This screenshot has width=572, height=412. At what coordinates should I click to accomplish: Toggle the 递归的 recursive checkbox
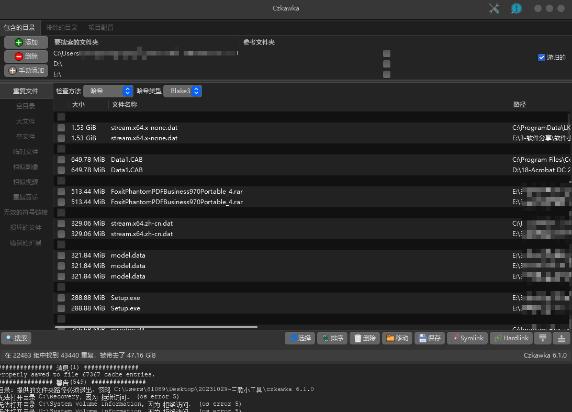pos(541,58)
